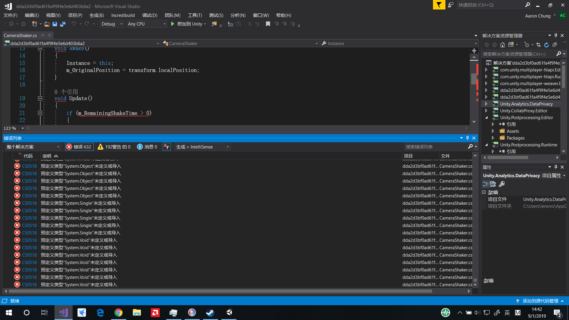Open the 调试 menu
The image size is (569, 320).
149,15
